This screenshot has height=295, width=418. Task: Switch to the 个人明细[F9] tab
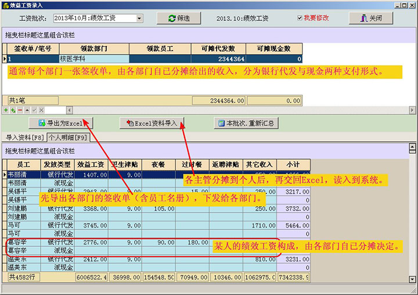coord(67,138)
